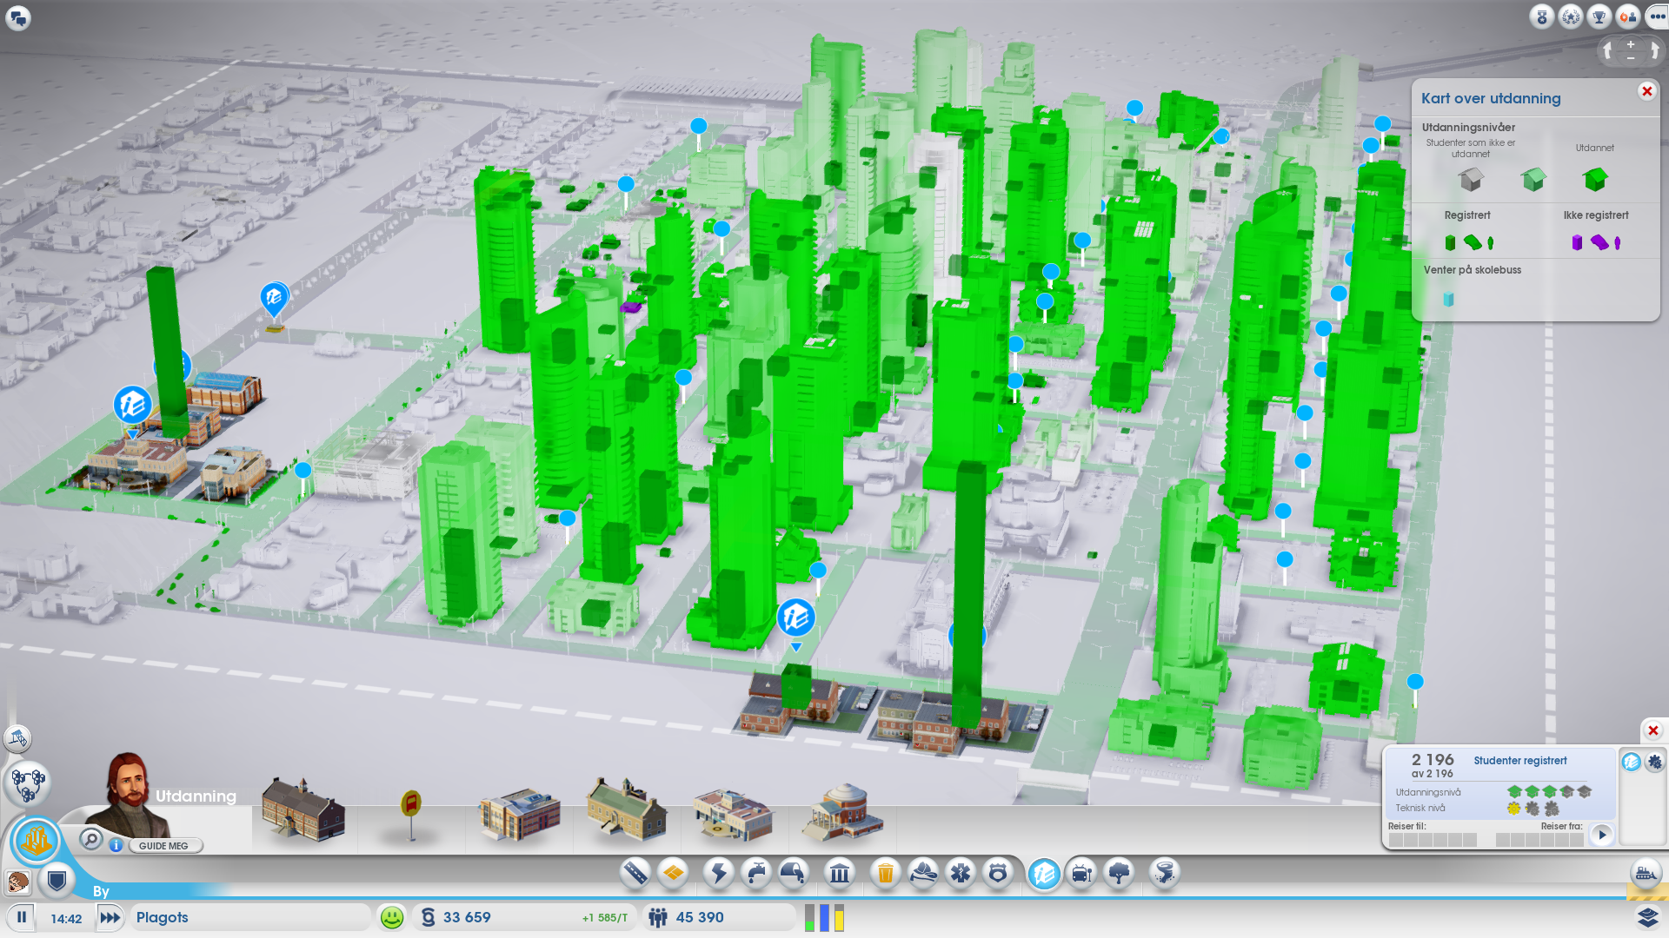This screenshot has width=1669, height=938.
Task: Select the Community College building thumbnail
Action: tap(733, 815)
